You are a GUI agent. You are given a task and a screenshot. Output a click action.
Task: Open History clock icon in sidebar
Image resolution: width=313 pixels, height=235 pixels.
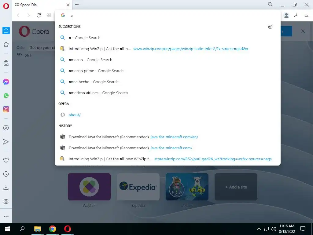coord(6,174)
